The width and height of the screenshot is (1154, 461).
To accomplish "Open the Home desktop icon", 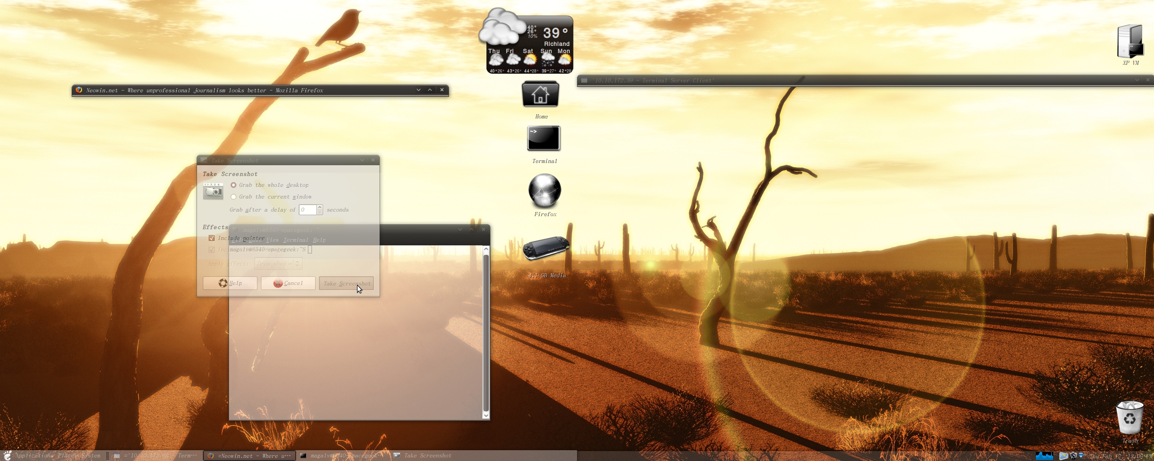I will pos(540,94).
